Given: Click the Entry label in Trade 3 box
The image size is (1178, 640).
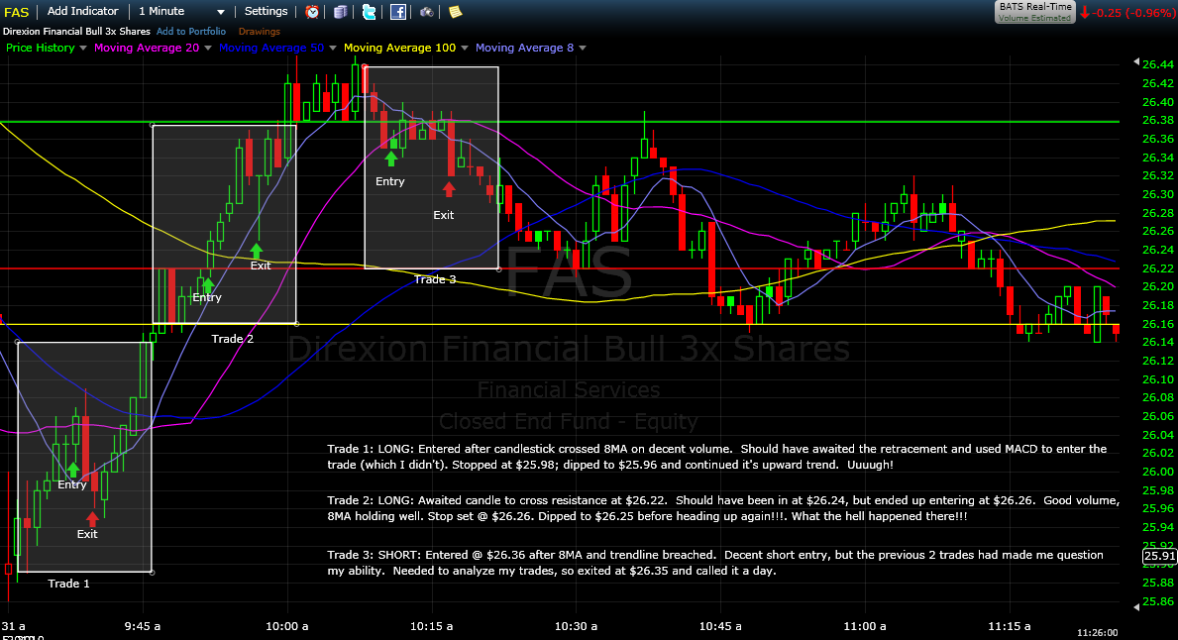Looking at the screenshot, I should click(x=390, y=181).
